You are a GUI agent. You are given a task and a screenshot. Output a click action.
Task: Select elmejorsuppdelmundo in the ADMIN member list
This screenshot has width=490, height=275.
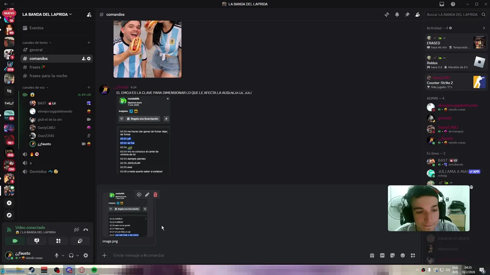click(456, 107)
